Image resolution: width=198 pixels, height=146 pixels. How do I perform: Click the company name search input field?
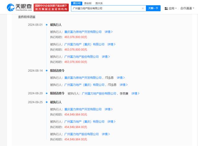pos(107,8)
